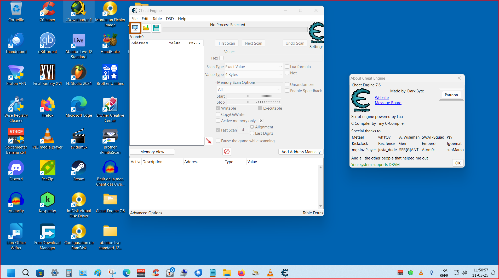
Task: Click Add Address Manually button
Action: click(x=301, y=152)
